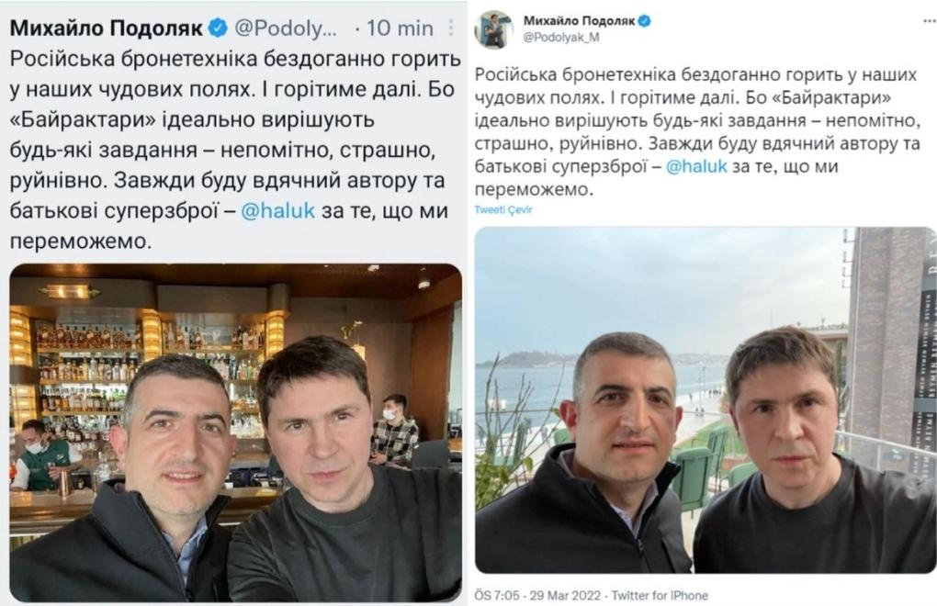937x606 pixels.
Task: Open the bar selfie photo in the left tweet
Action: coord(235,432)
